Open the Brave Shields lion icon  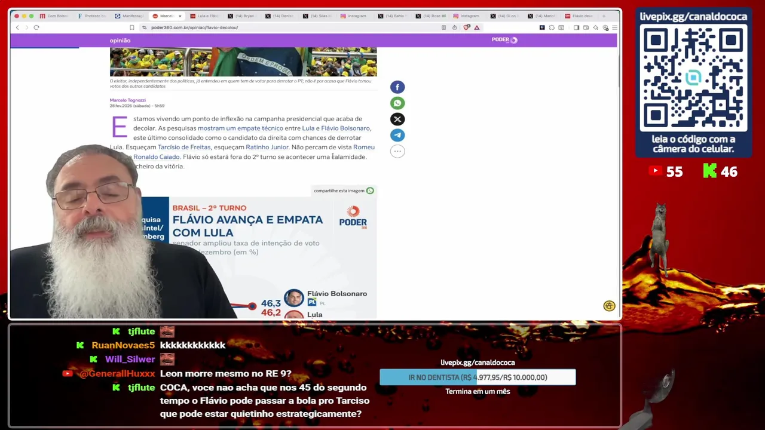click(x=467, y=27)
